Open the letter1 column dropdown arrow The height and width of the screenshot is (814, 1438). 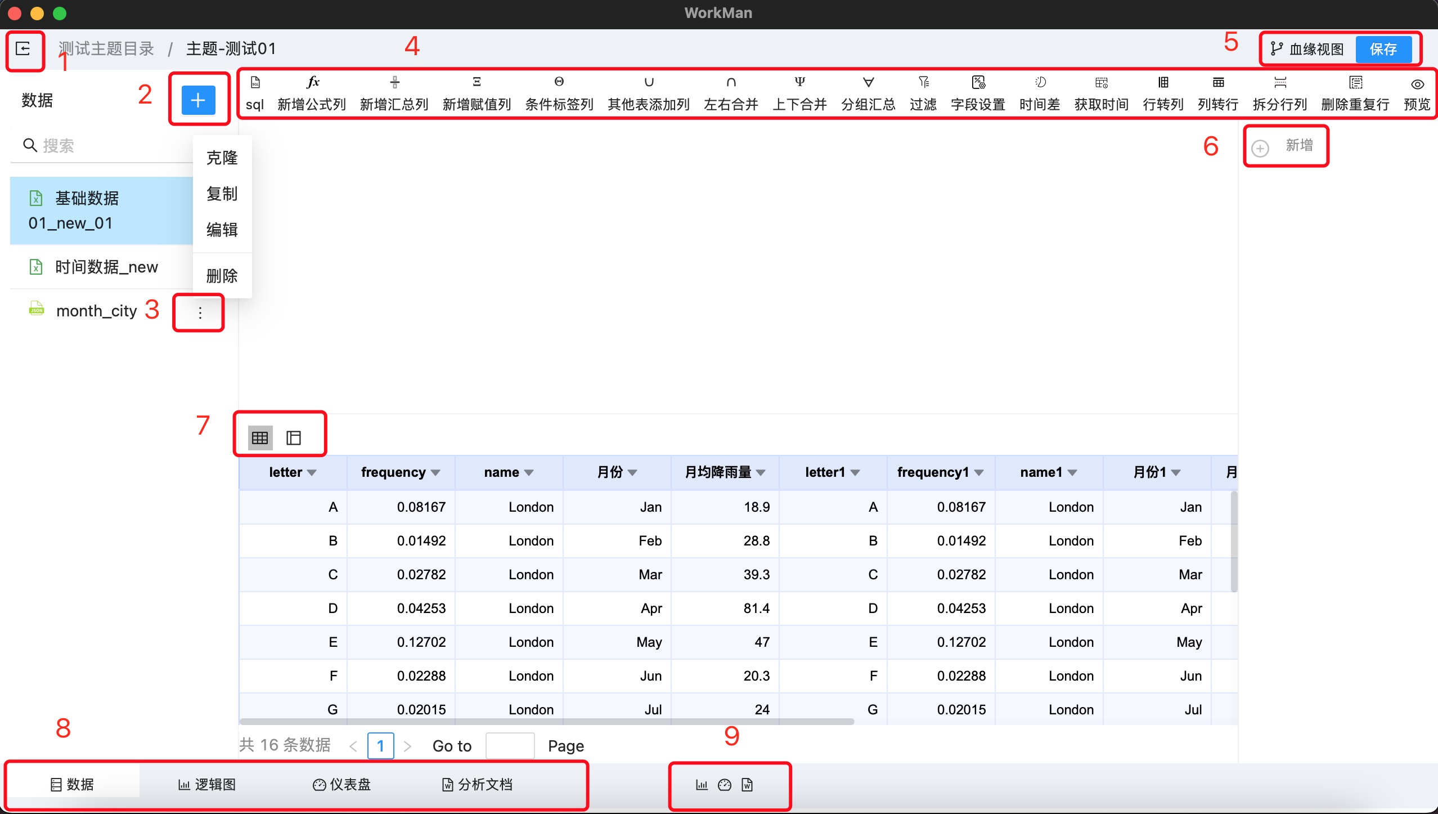[855, 473]
